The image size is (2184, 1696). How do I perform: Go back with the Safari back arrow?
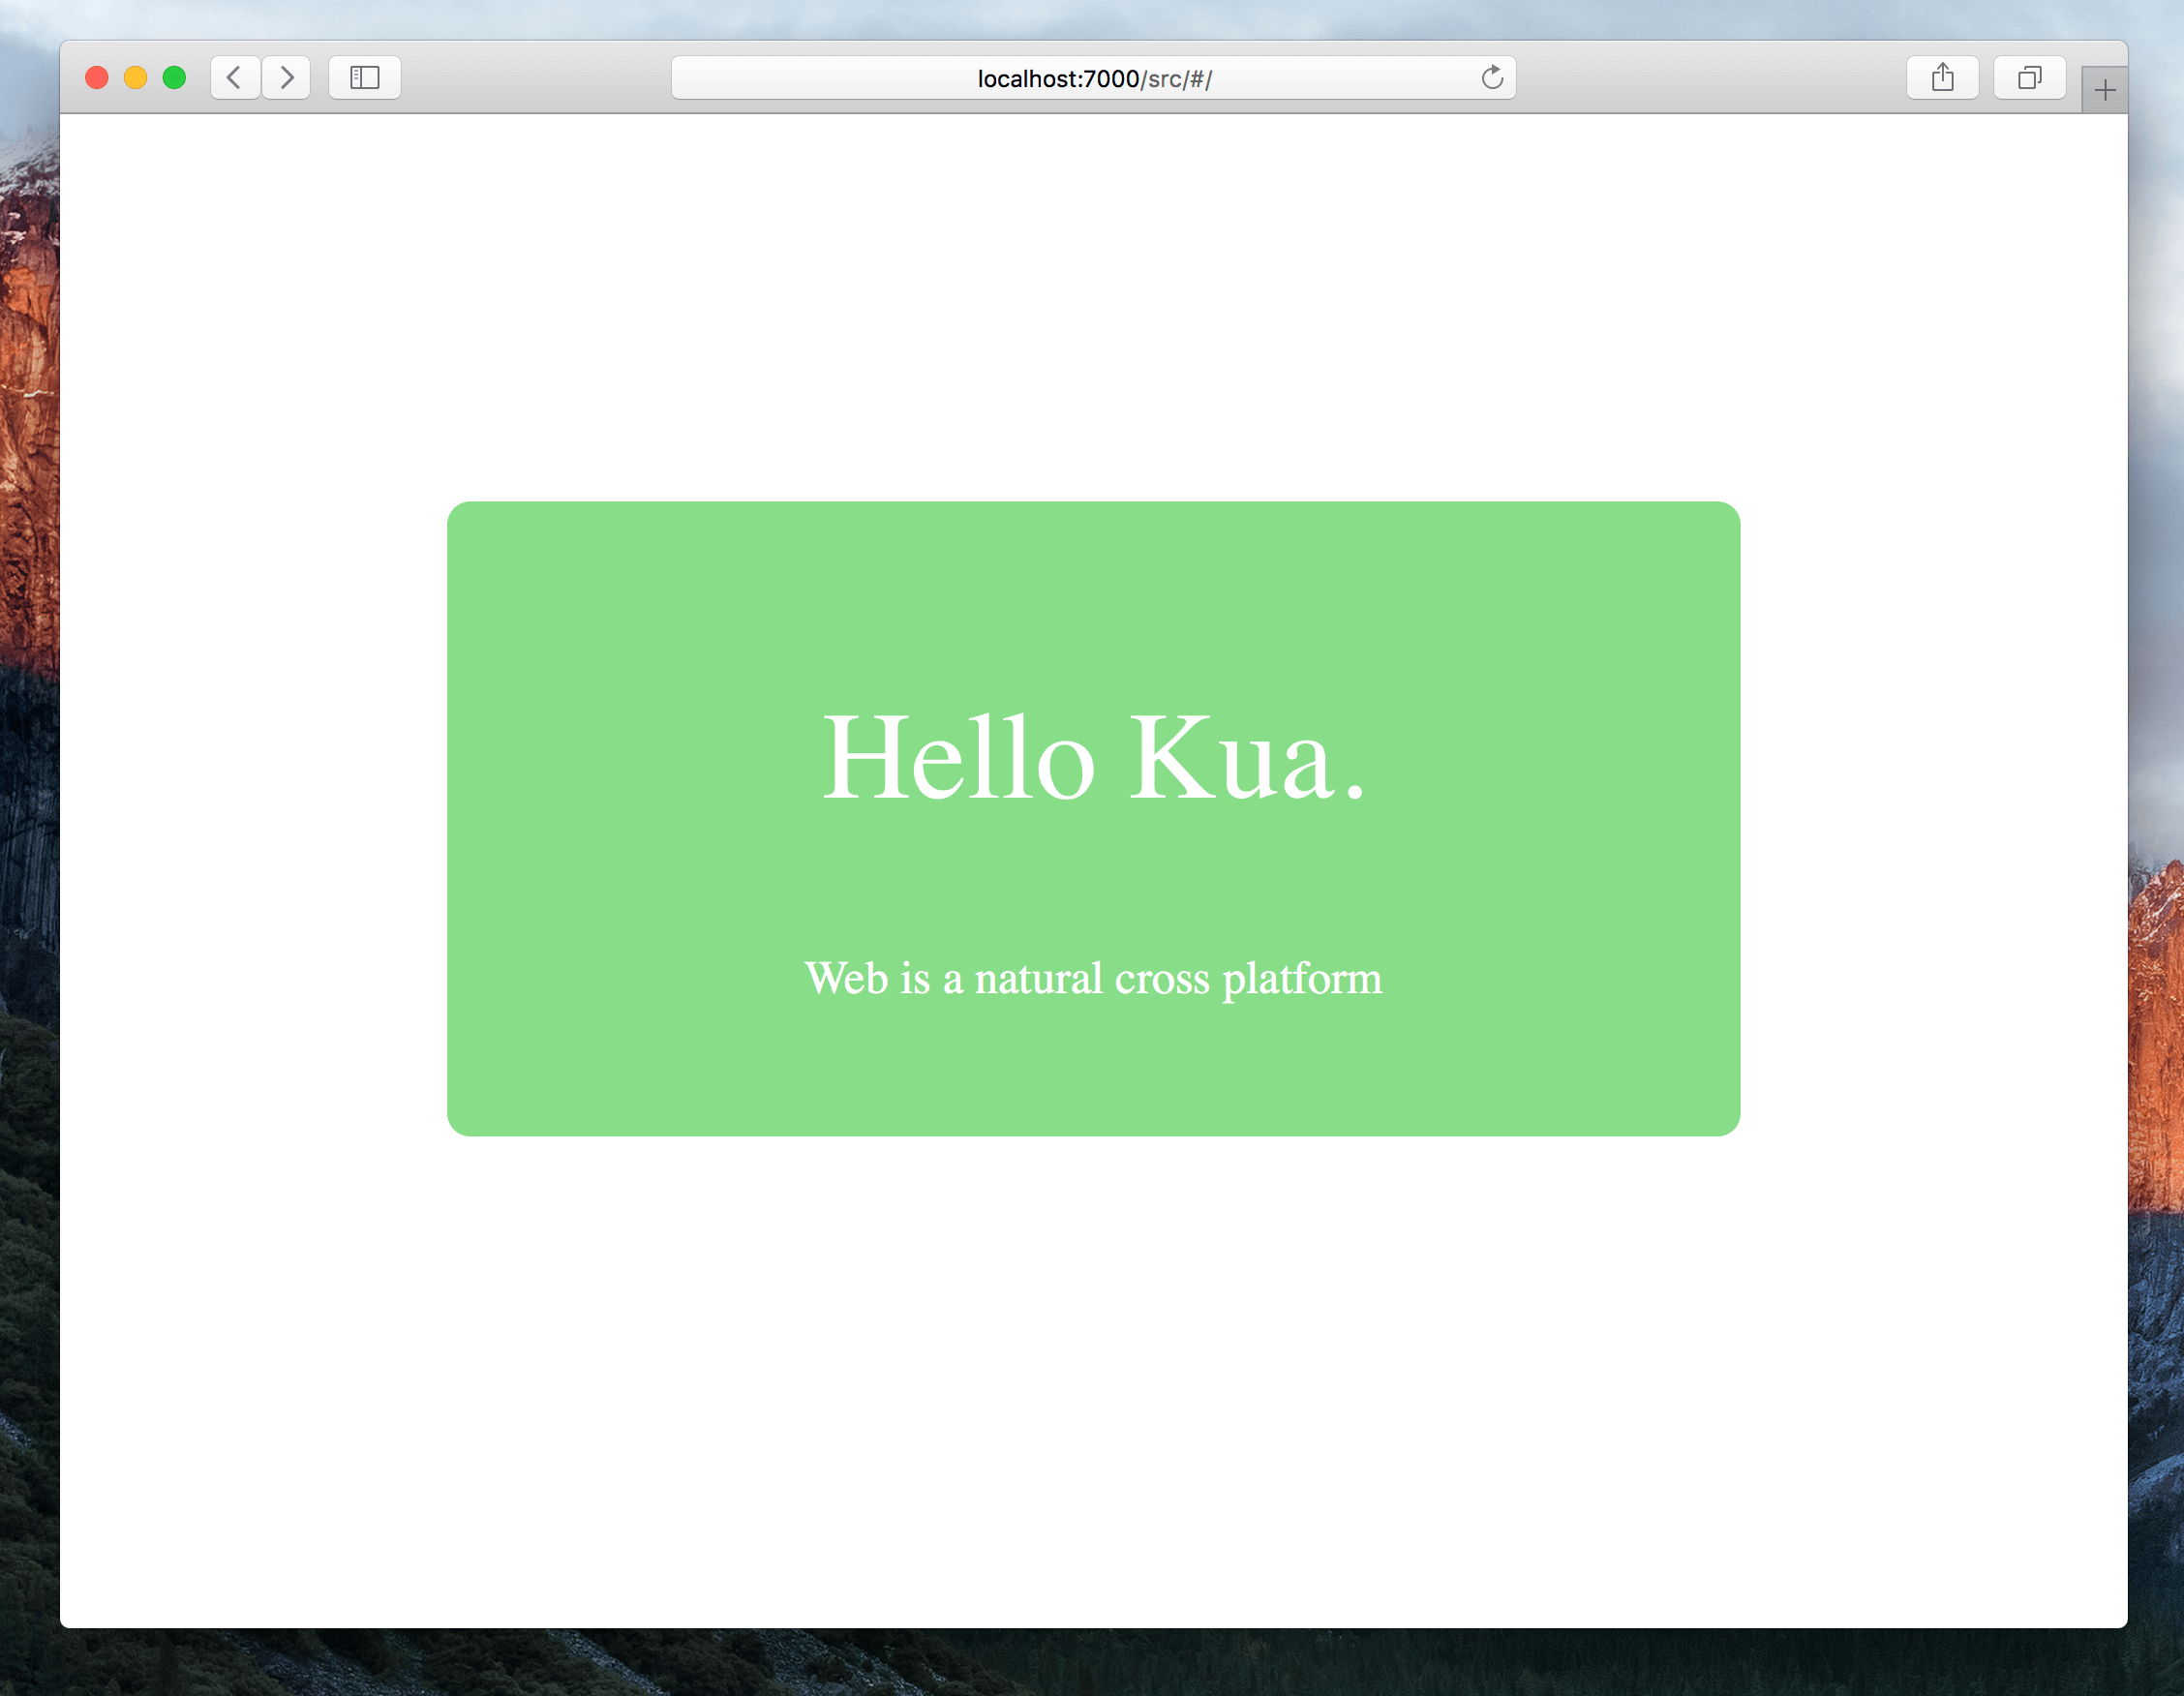click(x=235, y=78)
